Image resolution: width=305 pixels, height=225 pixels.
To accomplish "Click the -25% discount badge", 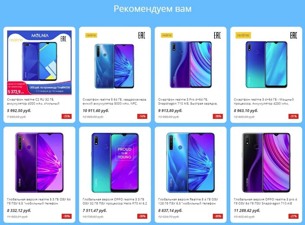I will click(67, 116).
